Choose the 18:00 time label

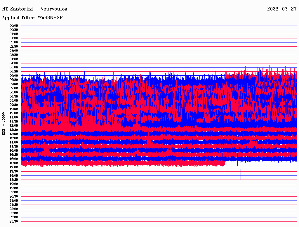(14, 175)
